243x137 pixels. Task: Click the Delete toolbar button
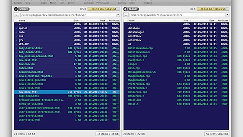(71, 2)
